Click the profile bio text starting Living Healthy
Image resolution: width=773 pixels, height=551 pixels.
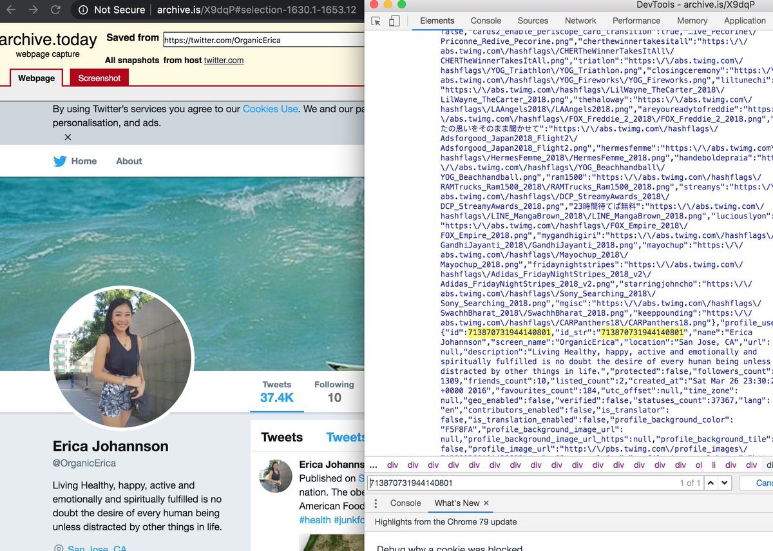pos(137,506)
